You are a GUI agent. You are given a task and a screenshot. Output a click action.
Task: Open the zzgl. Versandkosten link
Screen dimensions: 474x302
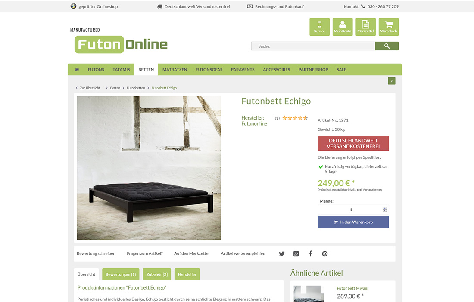(x=369, y=190)
